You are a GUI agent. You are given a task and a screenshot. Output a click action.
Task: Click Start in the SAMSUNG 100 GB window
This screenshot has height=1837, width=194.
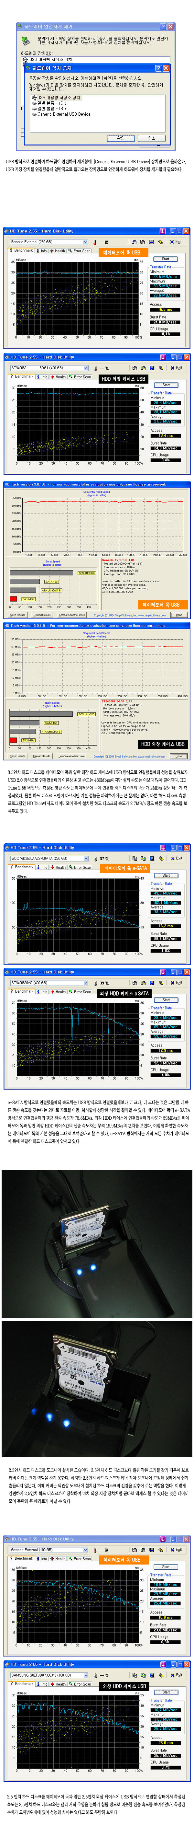[x=166, y=1692]
